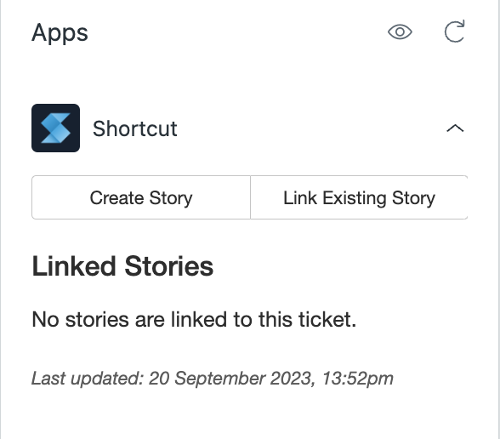The width and height of the screenshot is (500, 439).
Task: Toggle the Shortcut section caret arrow
Action: pos(455,128)
